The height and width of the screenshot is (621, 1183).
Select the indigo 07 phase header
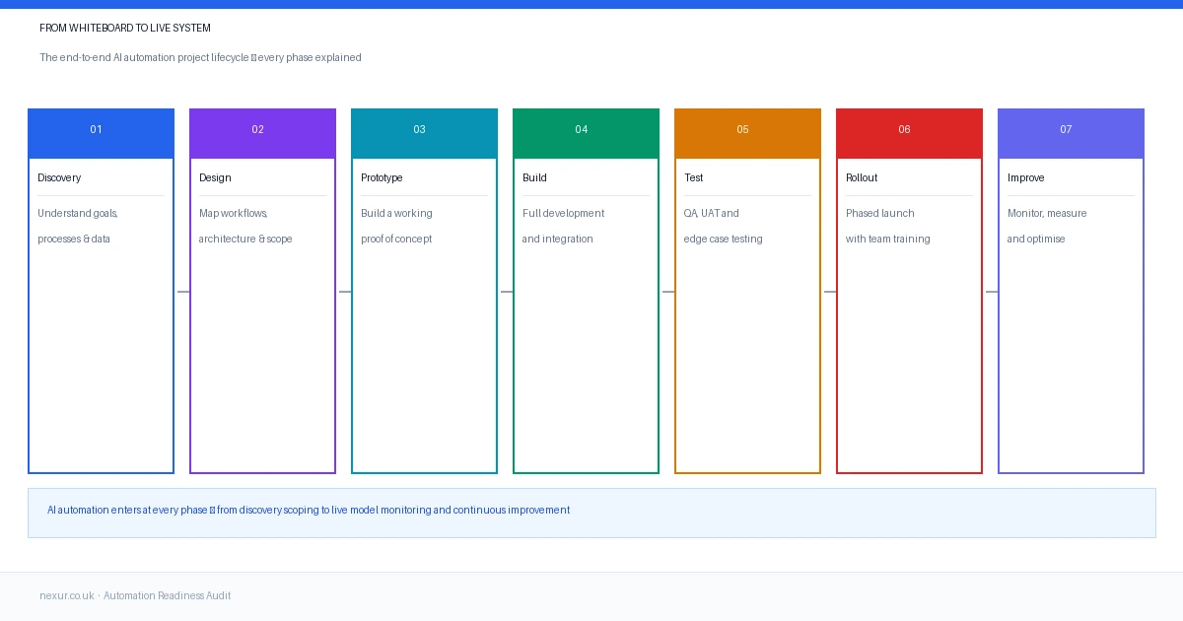1071,134
